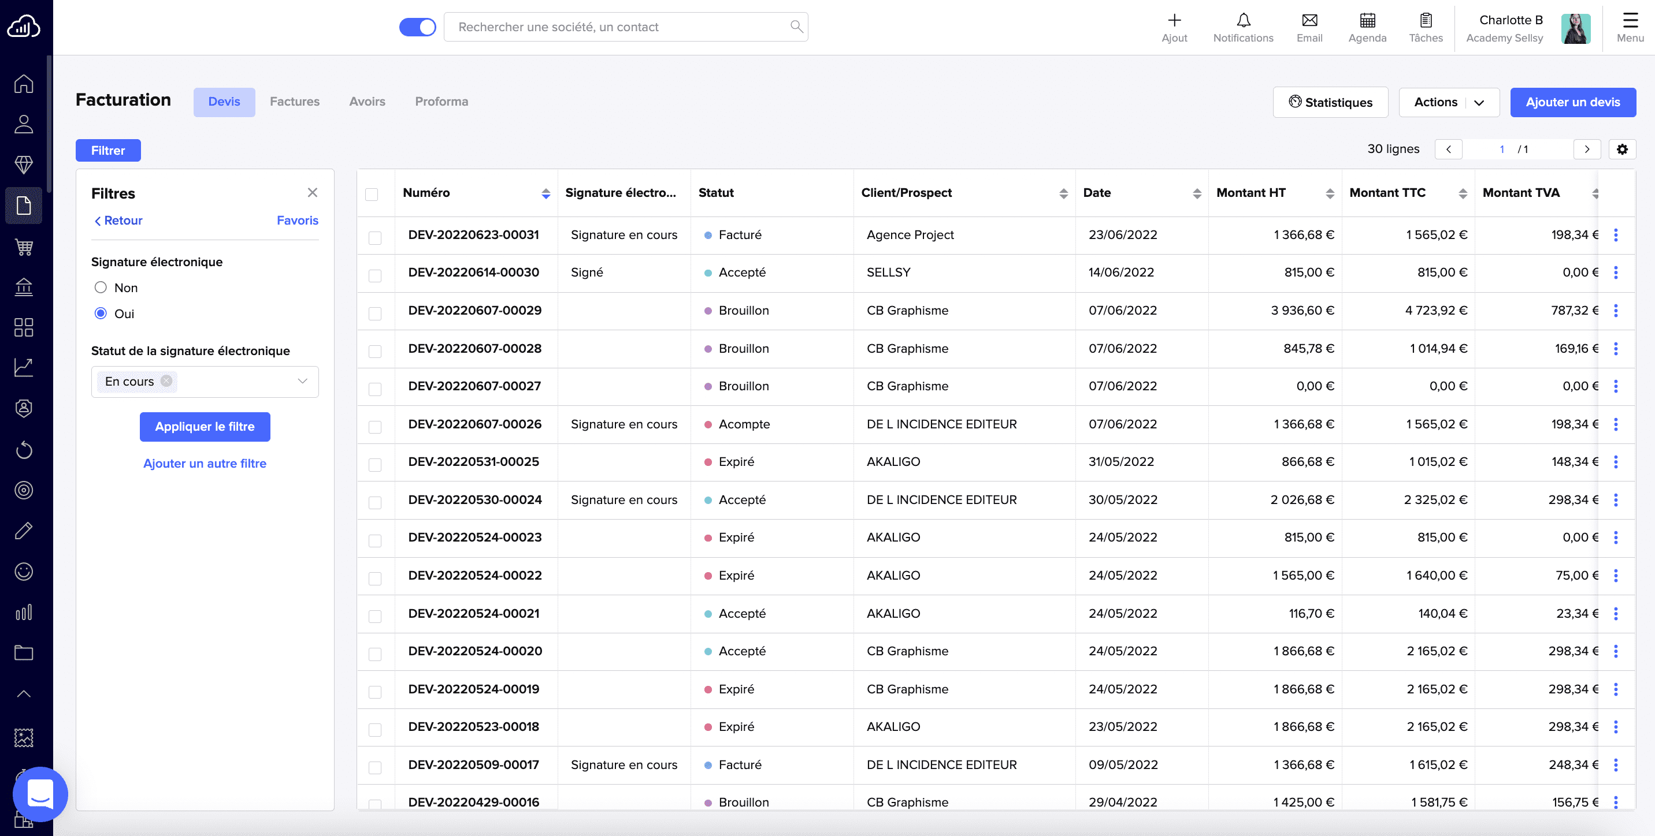Toggle the blue switch beside search
This screenshot has height=836, width=1655.
click(417, 27)
